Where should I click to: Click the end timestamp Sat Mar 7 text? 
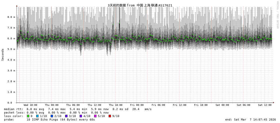tap(251, 120)
